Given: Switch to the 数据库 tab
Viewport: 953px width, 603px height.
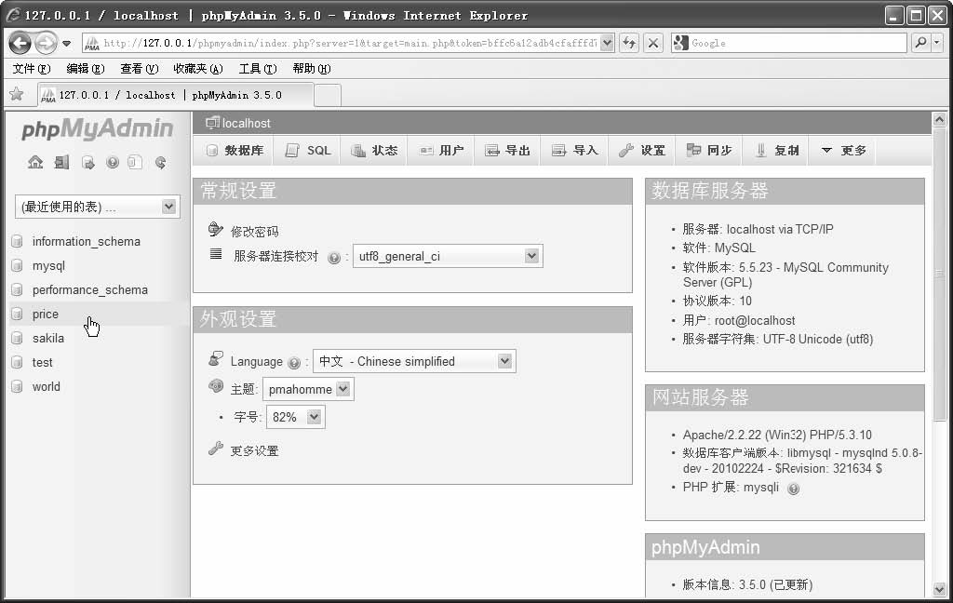Looking at the screenshot, I should [234, 150].
